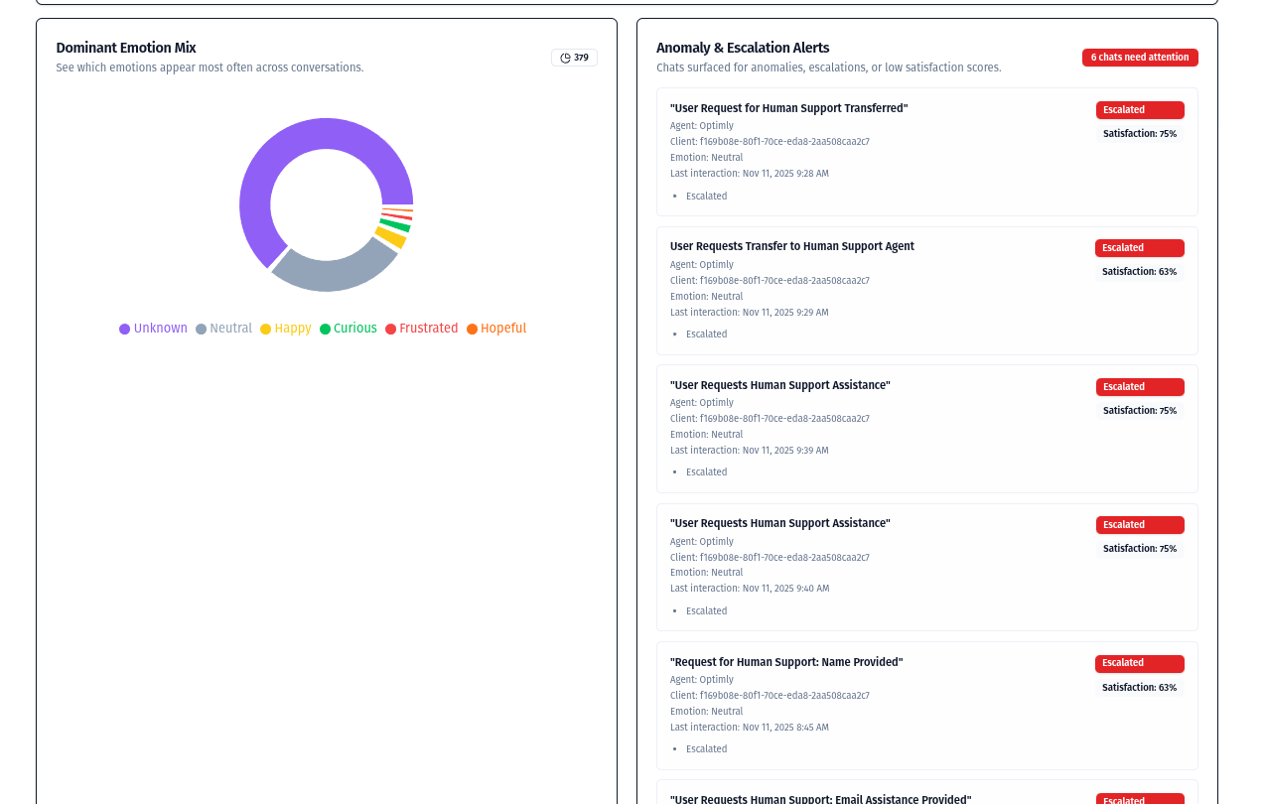Toggle the Frustrated emotion in the chart legend
The width and height of the screenshot is (1263, 804).
pyautogui.click(x=422, y=329)
